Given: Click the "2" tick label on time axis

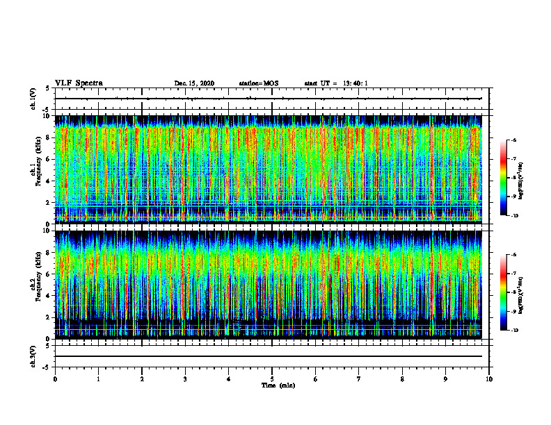Looking at the screenshot, I should [x=142, y=379].
